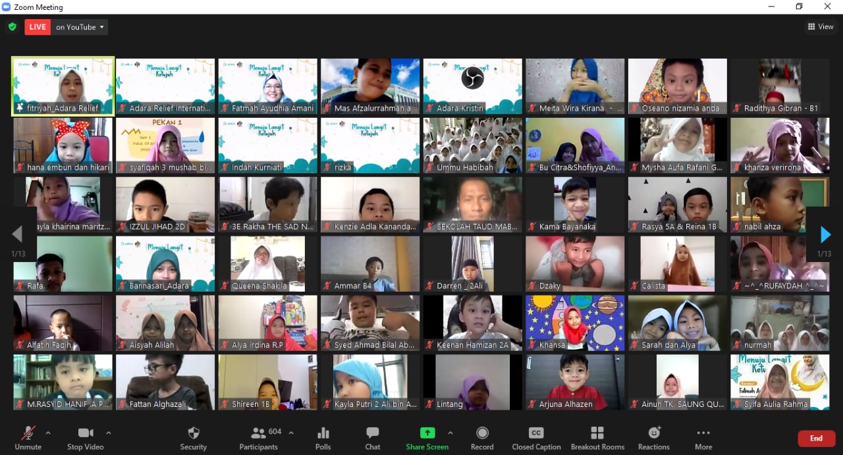Screen dimensions: 843x455
Task: Go to next gallery page with the blue arrow
Action: pyautogui.click(x=825, y=234)
